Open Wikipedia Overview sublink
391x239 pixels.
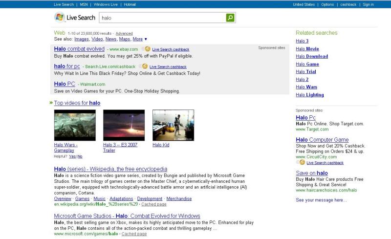63,198
